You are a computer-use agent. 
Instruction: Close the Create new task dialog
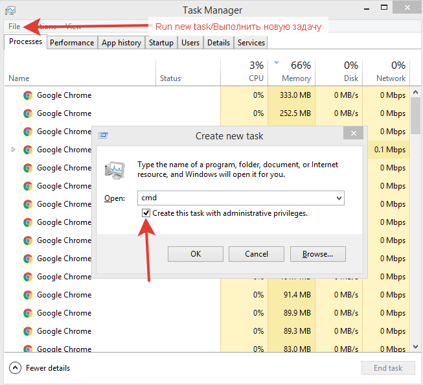click(354, 133)
